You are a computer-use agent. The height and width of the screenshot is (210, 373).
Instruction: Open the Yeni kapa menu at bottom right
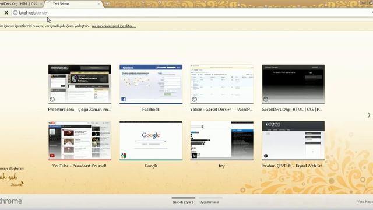point(365,202)
